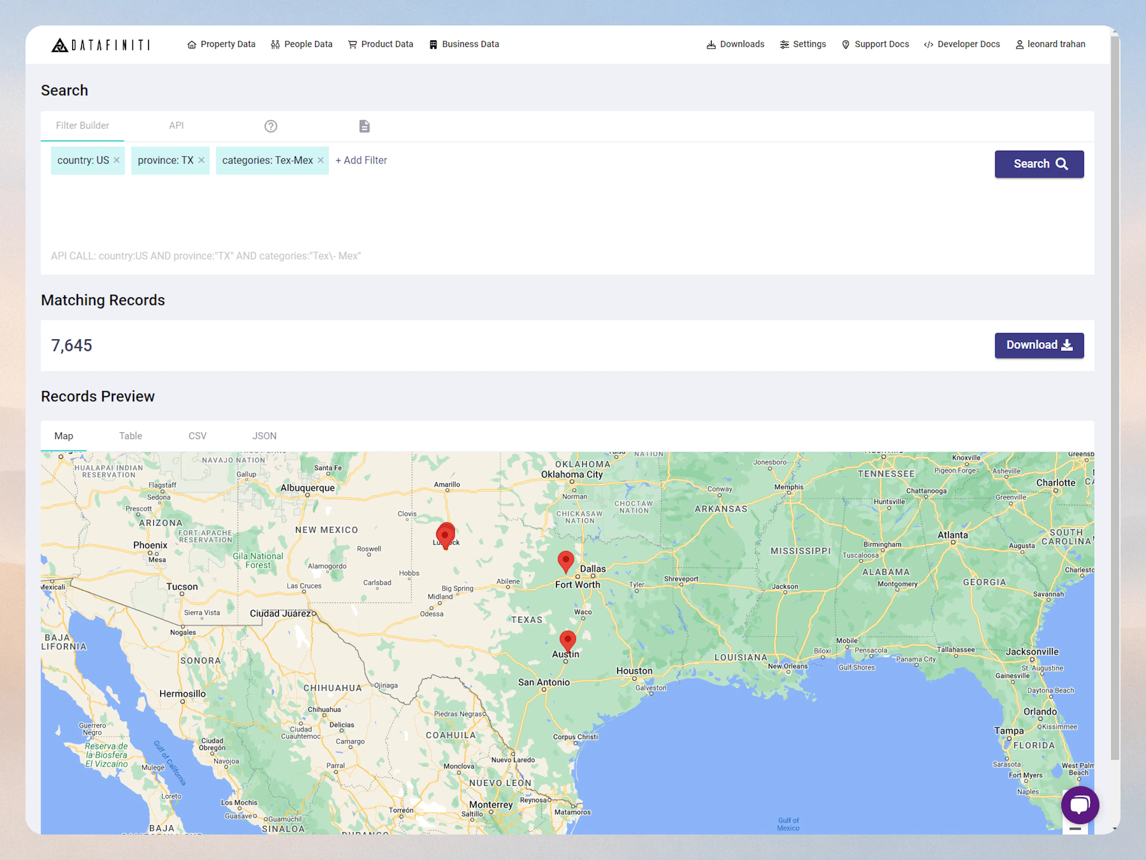Remove the categories: Tex-Mex filter
This screenshot has height=860, width=1146.
[x=321, y=160]
